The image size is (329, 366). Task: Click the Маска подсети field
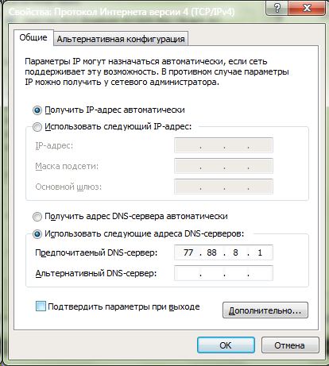[x=223, y=166]
